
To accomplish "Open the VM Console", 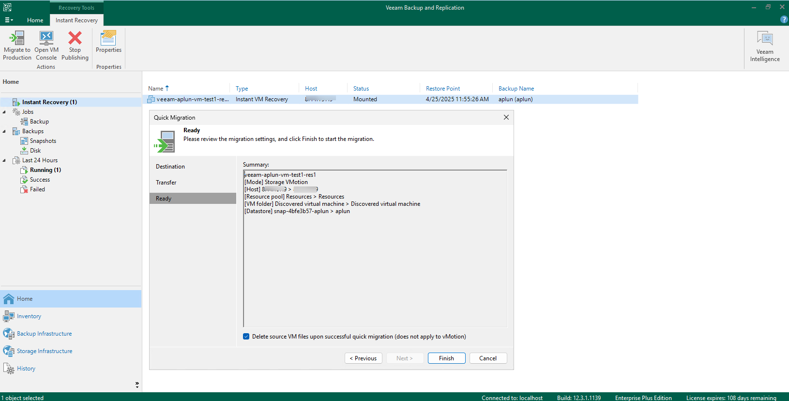I will point(46,46).
